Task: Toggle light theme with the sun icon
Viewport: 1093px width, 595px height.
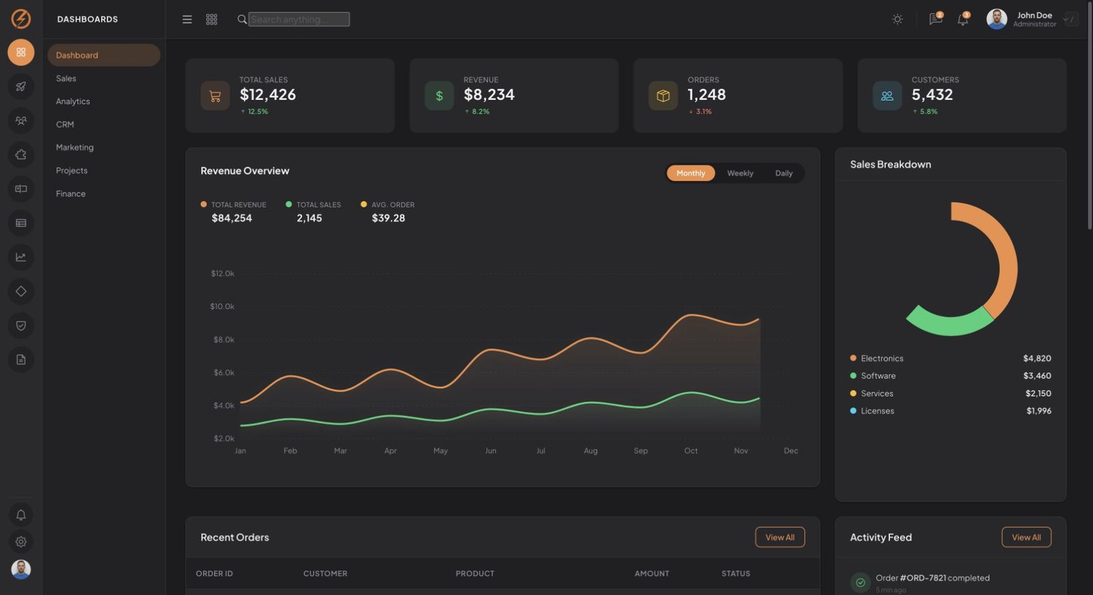Action: click(x=898, y=19)
